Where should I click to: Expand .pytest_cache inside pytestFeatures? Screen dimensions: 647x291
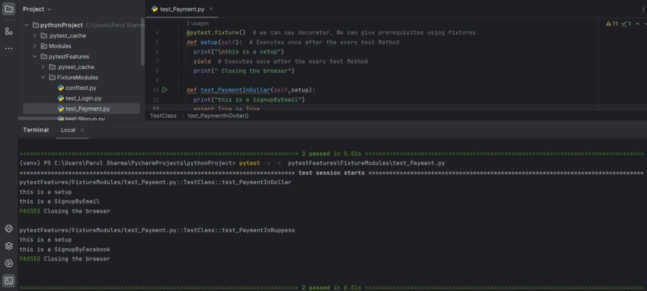coord(43,67)
